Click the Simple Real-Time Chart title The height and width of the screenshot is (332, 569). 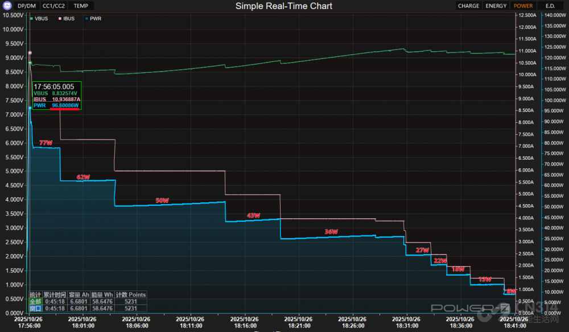[x=284, y=6]
